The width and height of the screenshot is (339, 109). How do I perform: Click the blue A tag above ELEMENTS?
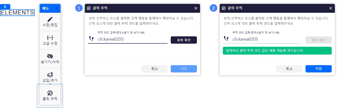(5, 7)
